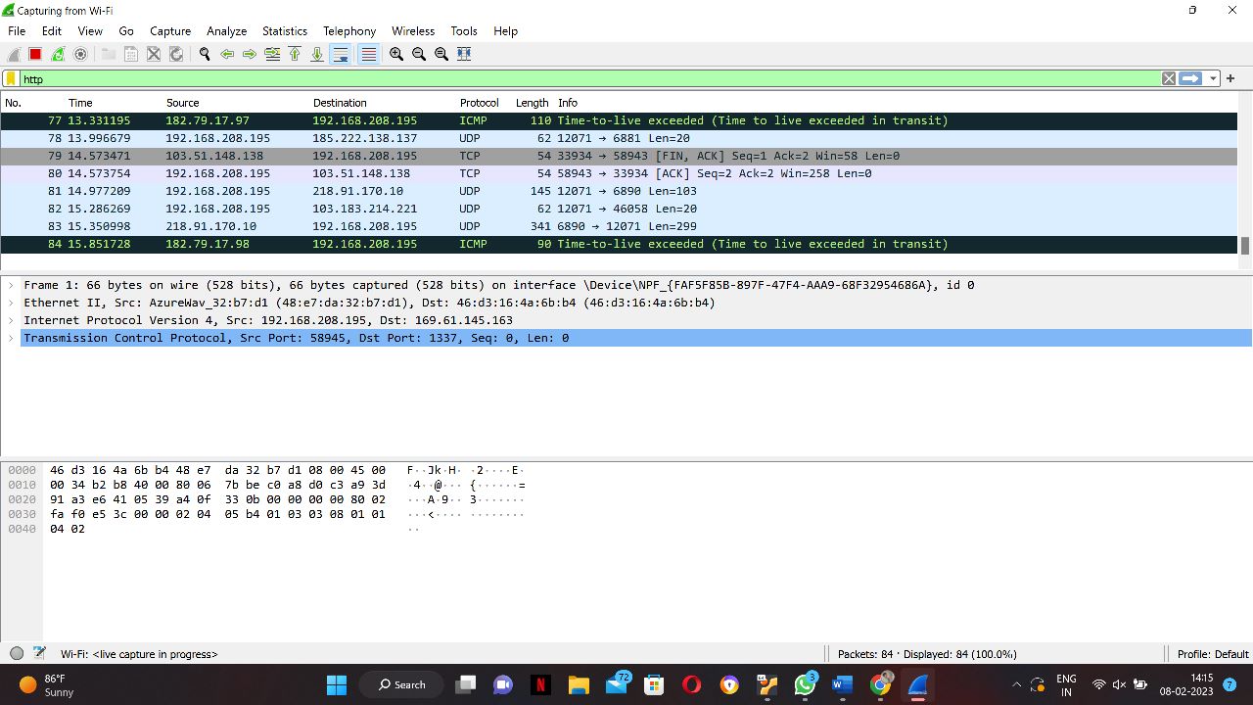The height and width of the screenshot is (705, 1253).
Task: Select packet number 80 in the list
Action: click(x=392, y=173)
